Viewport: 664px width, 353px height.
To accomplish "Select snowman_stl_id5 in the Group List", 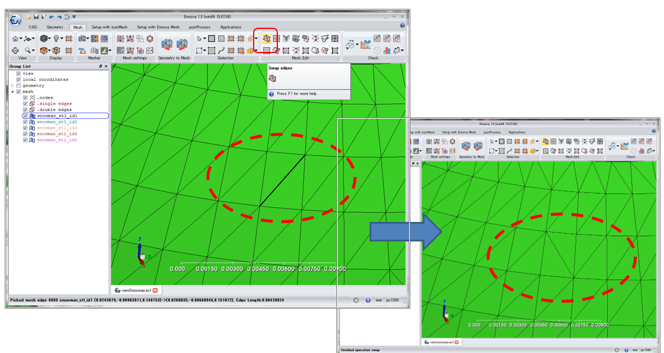I will click(57, 140).
